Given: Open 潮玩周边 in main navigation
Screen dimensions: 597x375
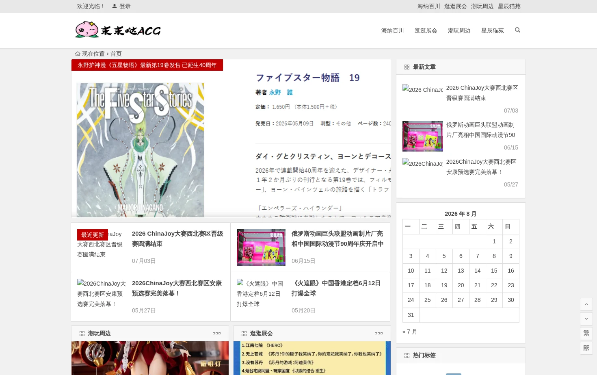Looking at the screenshot, I should 459,30.
